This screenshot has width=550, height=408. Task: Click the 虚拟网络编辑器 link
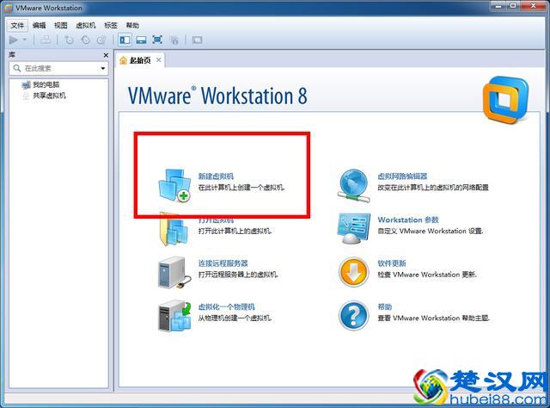point(402,176)
